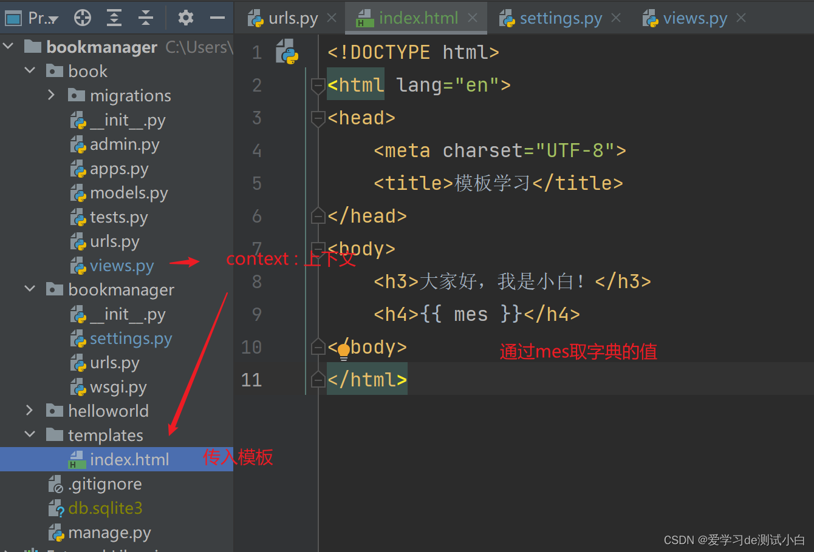814x552 pixels.
Task: Open urls.py under book folder
Action: [x=115, y=241]
